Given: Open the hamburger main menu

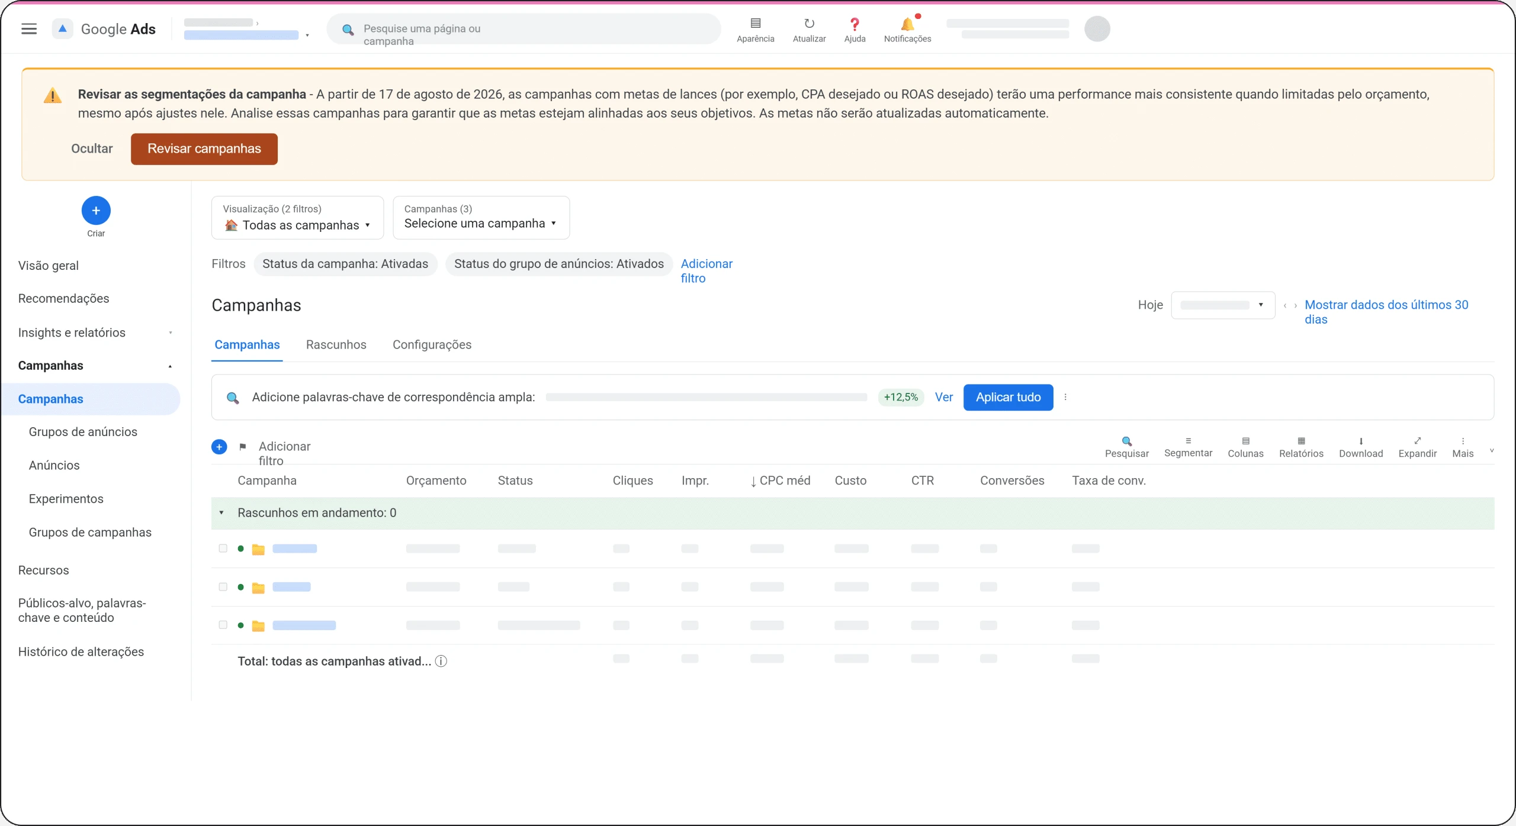Looking at the screenshot, I should (29, 29).
